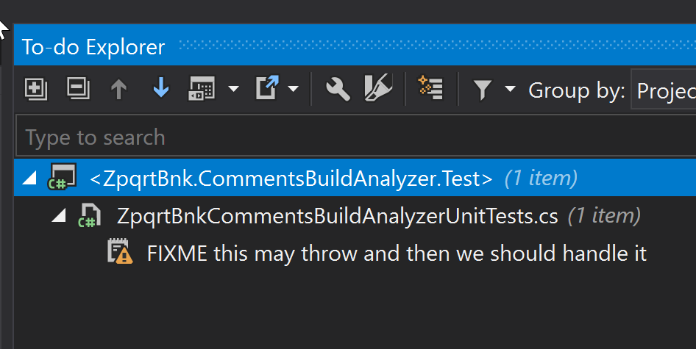Click the Type to search field

pyautogui.click(x=356, y=136)
